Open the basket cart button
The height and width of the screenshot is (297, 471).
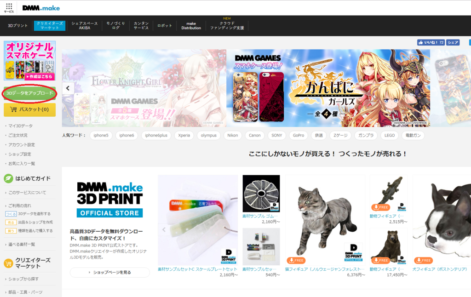pyautogui.click(x=30, y=109)
